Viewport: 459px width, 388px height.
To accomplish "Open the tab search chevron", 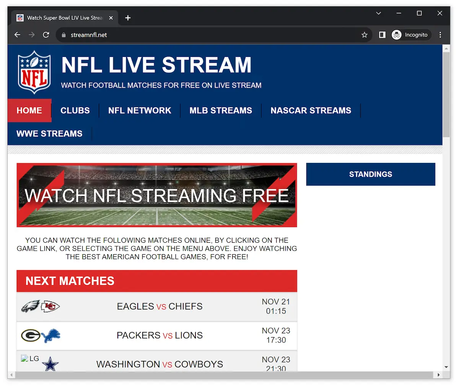I will 378,13.
